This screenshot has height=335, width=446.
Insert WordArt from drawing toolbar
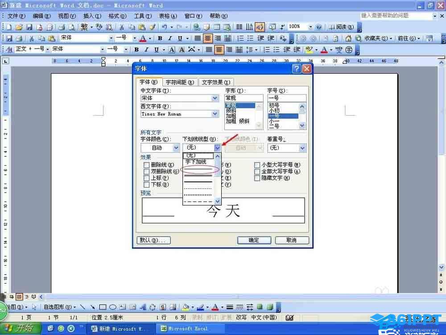[143, 307]
